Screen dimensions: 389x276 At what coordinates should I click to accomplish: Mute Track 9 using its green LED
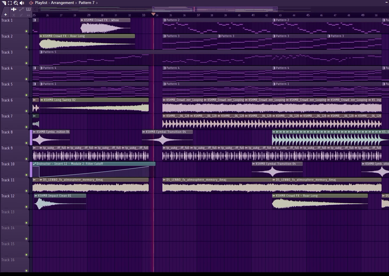[26, 159]
